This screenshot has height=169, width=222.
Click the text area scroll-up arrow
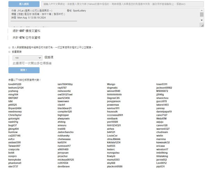pyautogui.click(x=202, y=10)
